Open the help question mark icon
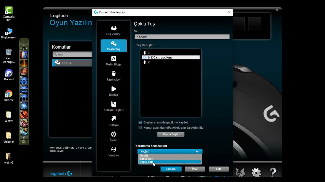This screenshot has width=325, height=182. (273, 172)
